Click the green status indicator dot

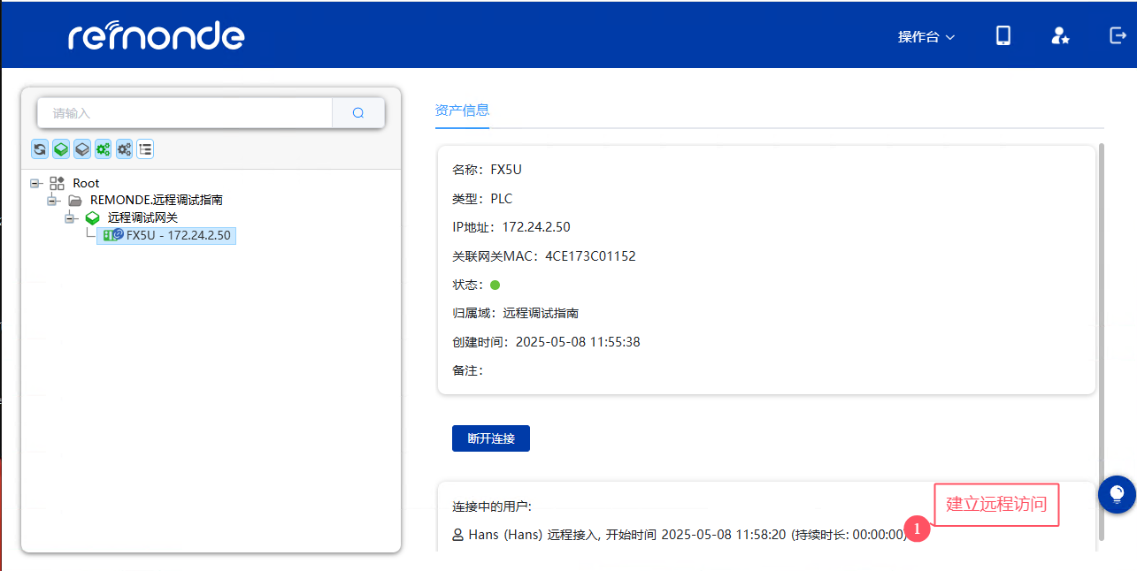pos(496,285)
